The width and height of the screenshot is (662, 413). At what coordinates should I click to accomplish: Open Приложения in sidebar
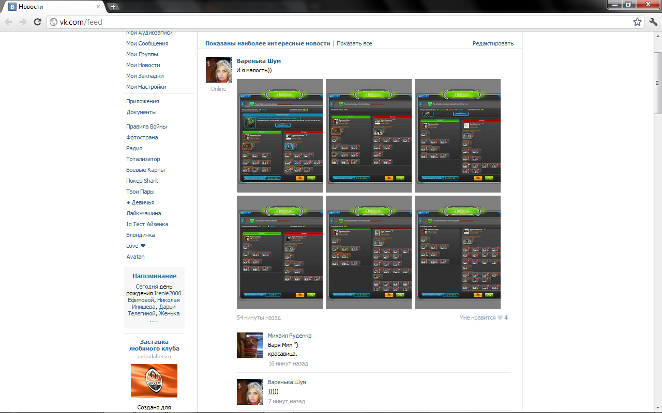[143, 101]
